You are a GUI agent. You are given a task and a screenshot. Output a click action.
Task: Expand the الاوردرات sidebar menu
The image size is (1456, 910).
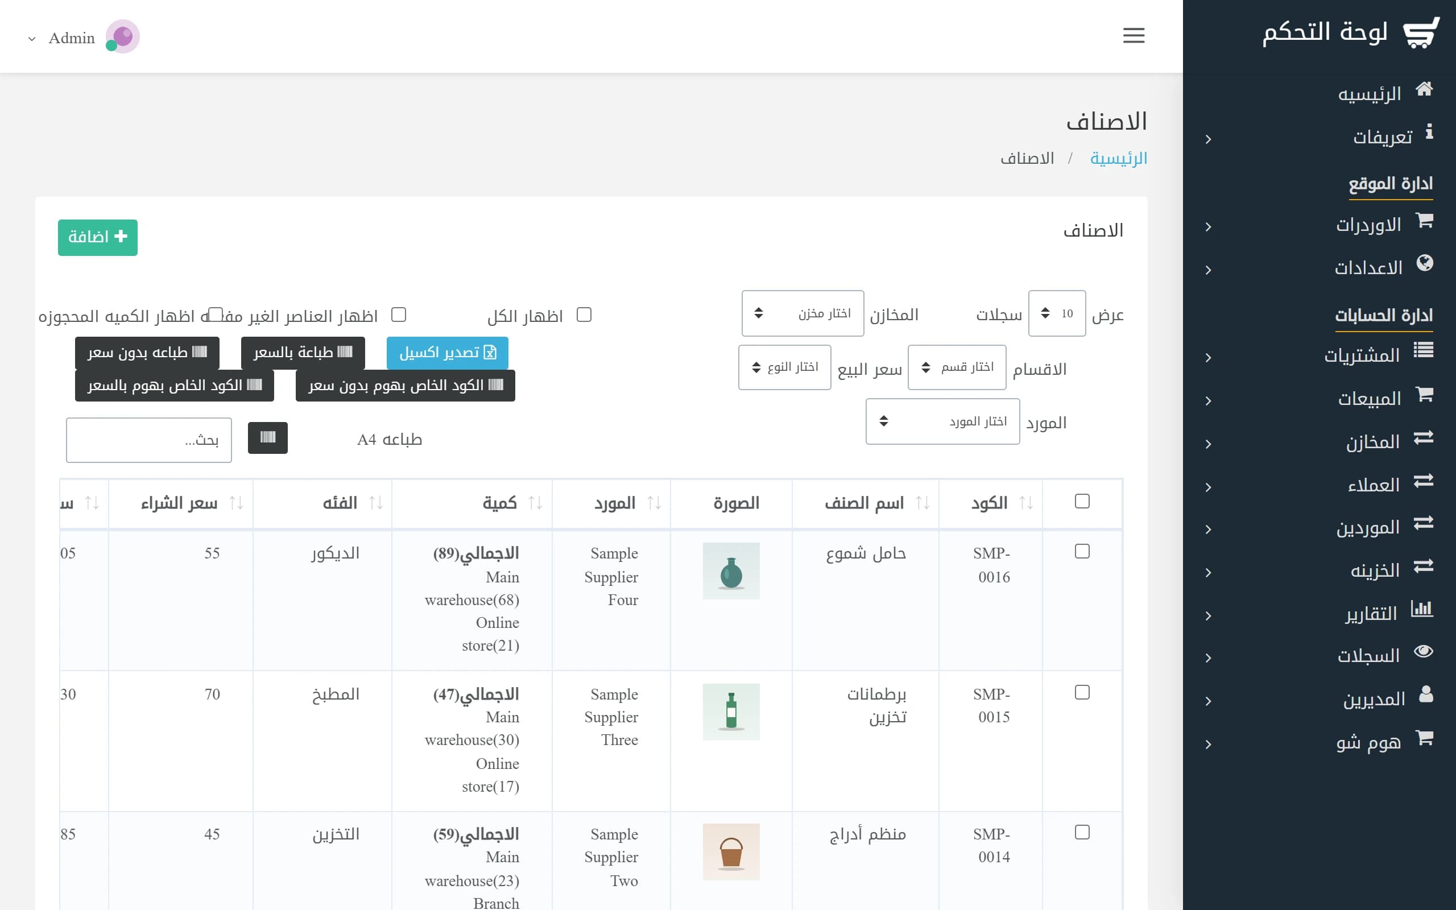click(x=1321, y=226)
